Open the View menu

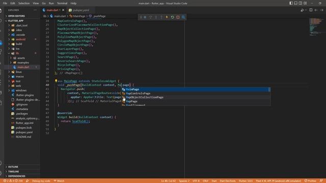click(x=36, y=3)
